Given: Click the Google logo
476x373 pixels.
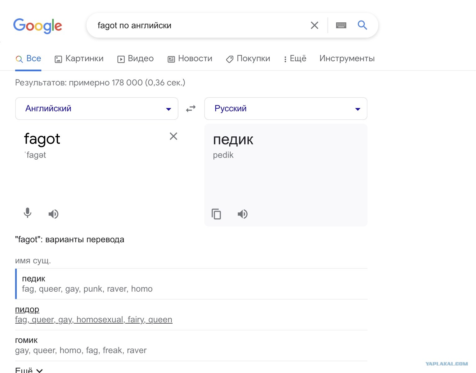Looking at the screenshot, I should [x=38, y=26].
